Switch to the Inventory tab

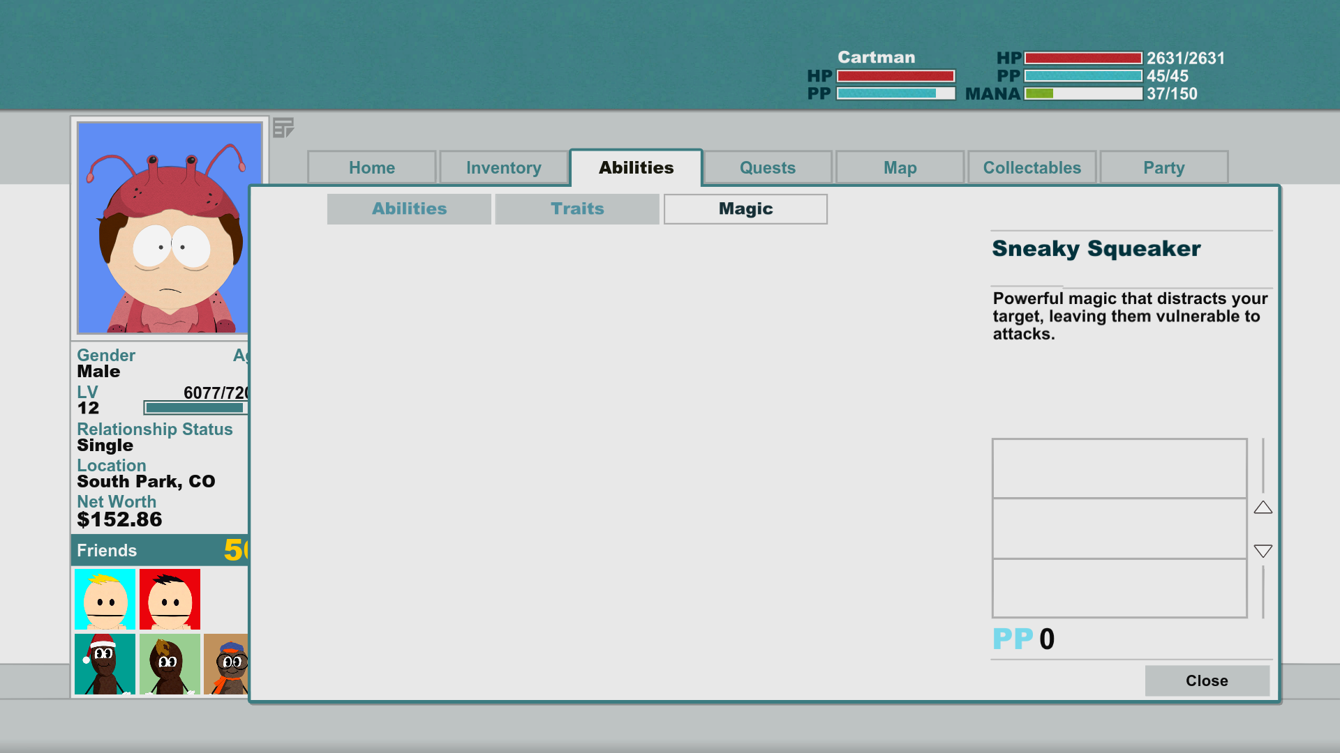504,167
